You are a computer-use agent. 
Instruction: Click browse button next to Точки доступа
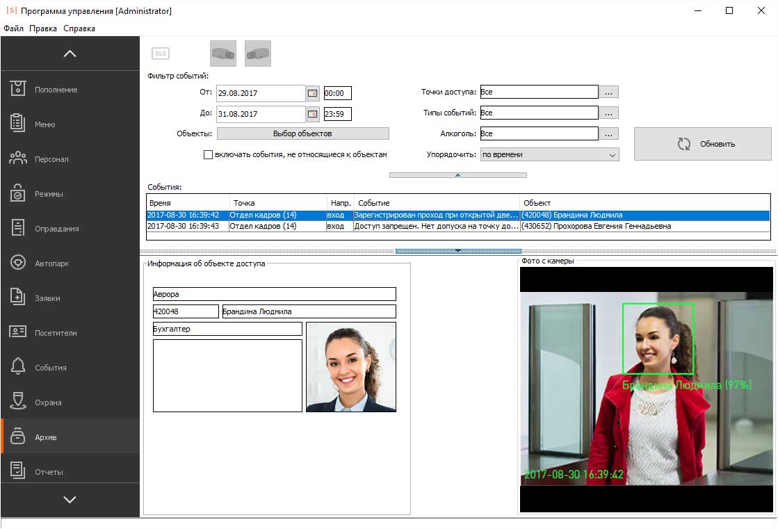[608, 92]
